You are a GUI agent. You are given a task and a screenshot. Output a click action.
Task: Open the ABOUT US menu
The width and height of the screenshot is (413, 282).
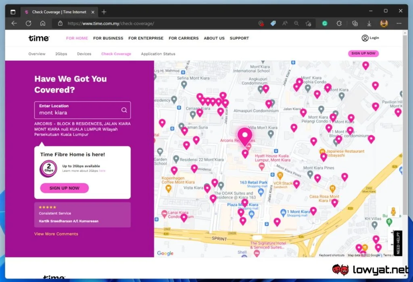(214, 38)
